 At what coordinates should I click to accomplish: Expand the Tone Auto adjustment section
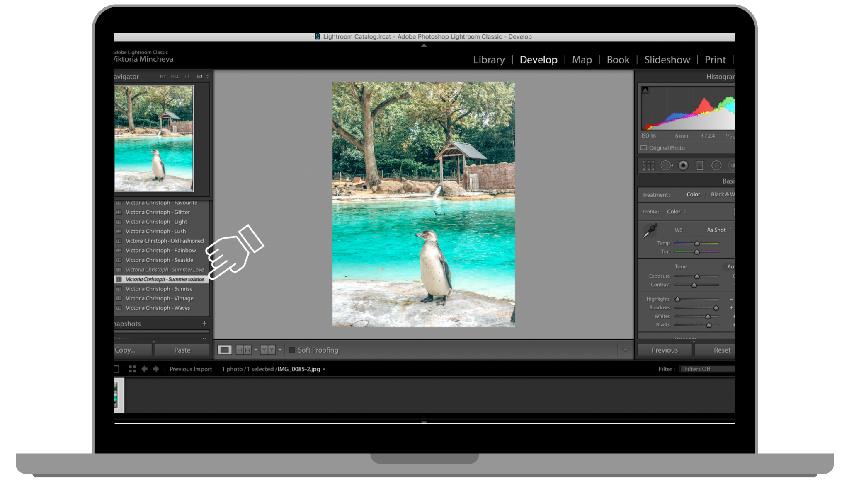(728, 266)
